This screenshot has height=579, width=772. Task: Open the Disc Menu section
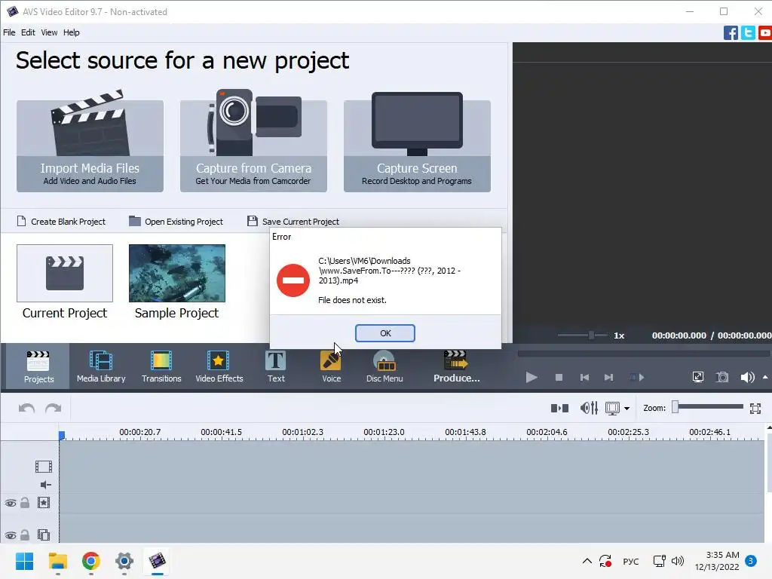pyautogui.click(x=384, y=367)
